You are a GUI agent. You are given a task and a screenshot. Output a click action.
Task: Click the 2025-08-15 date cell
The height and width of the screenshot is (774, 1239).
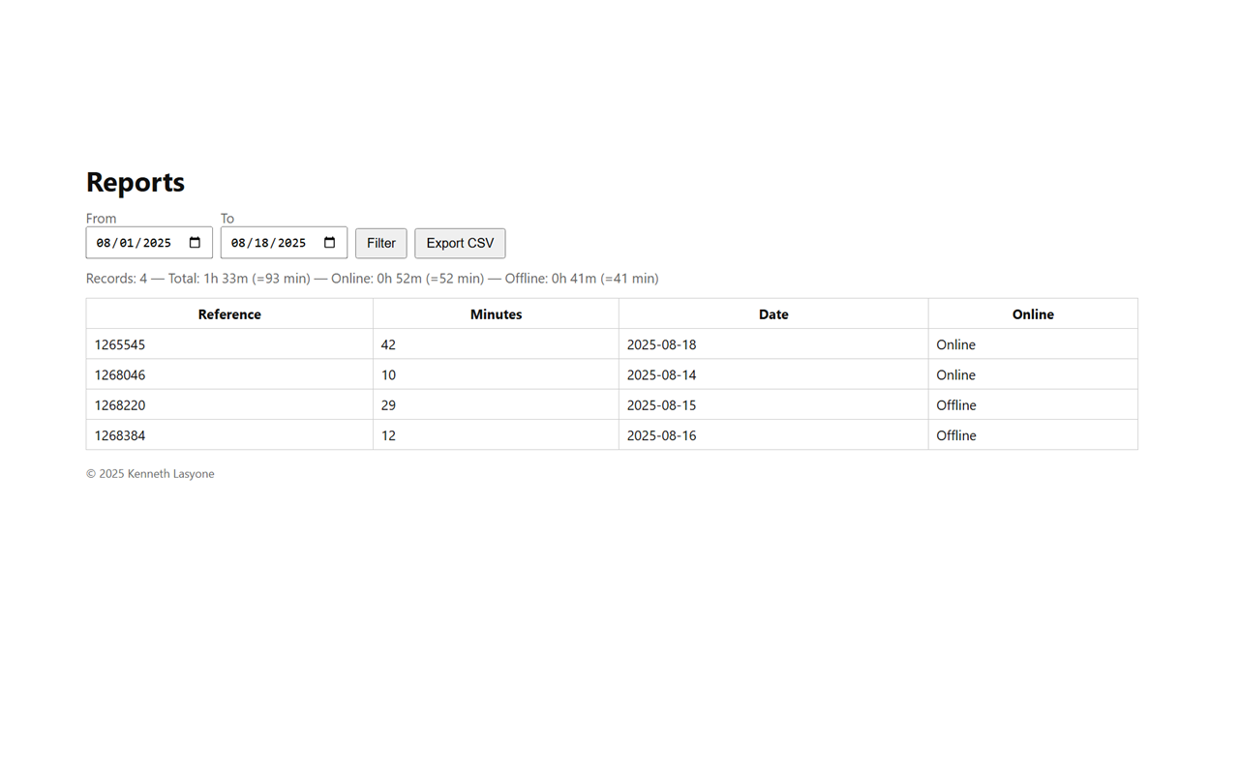pyautogui.click(x=661, y=405)
